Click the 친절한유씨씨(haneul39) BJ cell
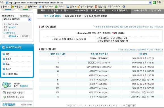Image resolution: width=164 pixels, height=108 pixels. pos(99,63)
